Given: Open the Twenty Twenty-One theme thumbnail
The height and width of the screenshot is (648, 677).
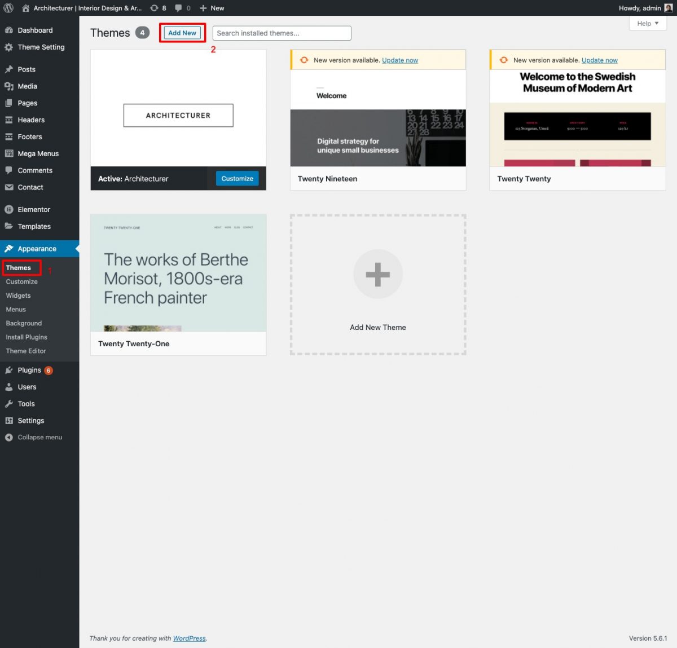Looking at the screenshot, I should point(178,272).
